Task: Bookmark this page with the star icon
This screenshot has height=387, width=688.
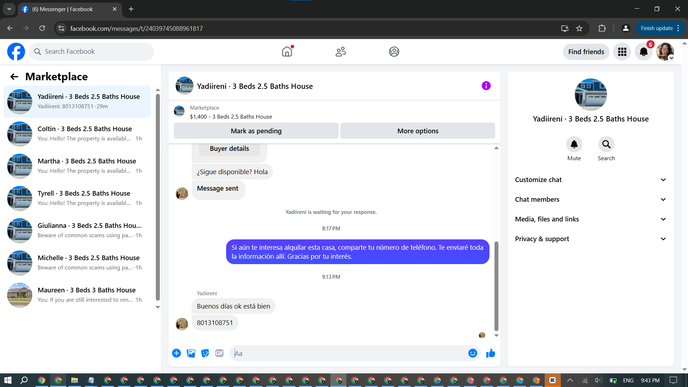Action: point(579,28)
